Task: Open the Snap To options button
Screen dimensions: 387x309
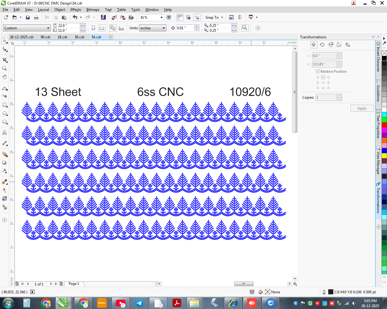Action: [214, 18]
